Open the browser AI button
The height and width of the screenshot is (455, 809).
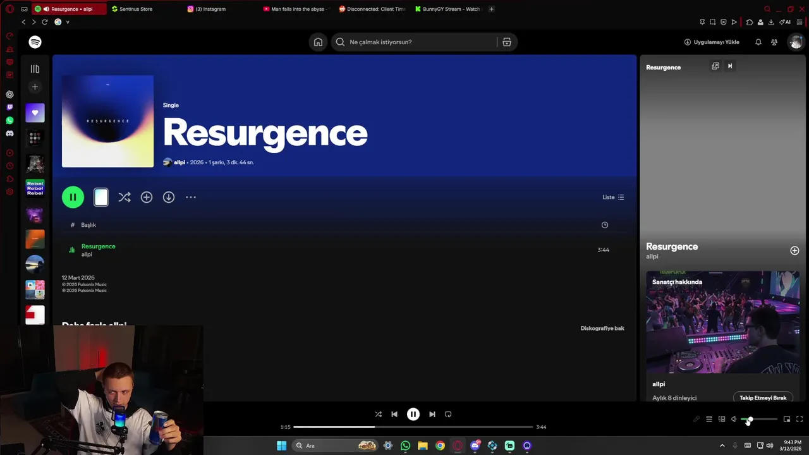[785, 22]
